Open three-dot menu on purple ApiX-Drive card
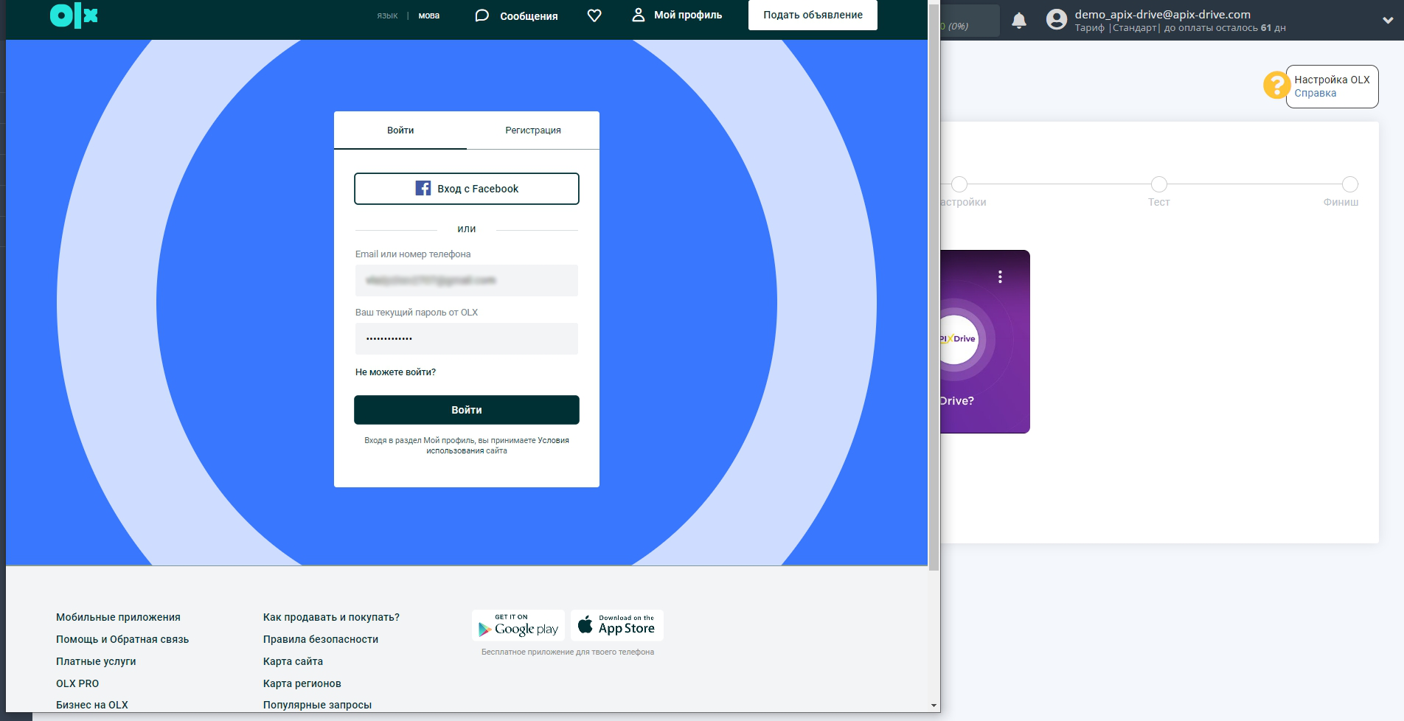The image size is (1404, 721). 1000,276
